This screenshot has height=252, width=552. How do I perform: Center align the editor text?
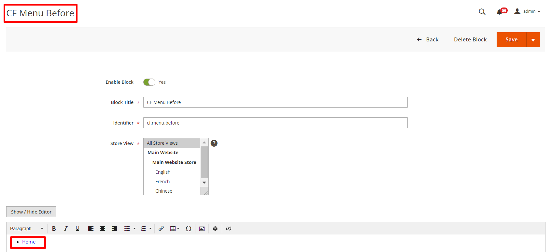pos(103,229)
